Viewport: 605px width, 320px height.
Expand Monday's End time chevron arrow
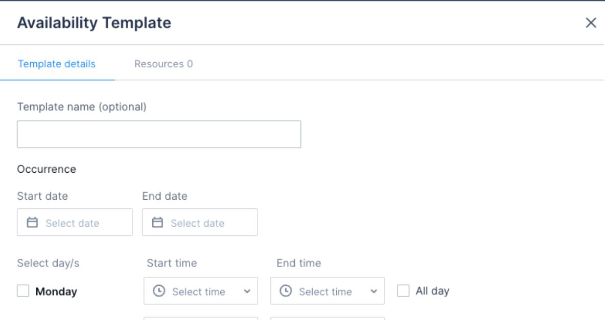374,291
